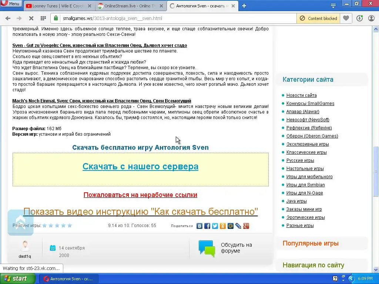Open dast1q author avatar
379x284 pixels.
pos(25,246)
